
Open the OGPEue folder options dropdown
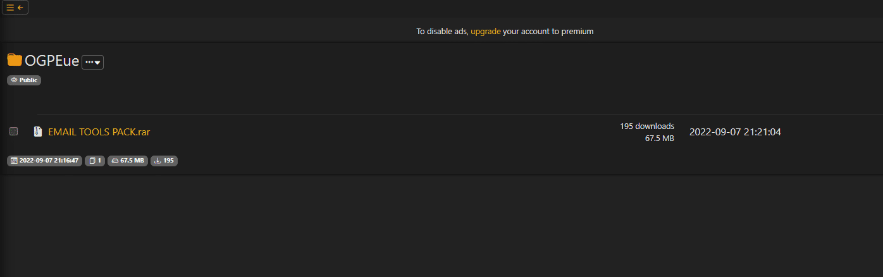(93, 62)
